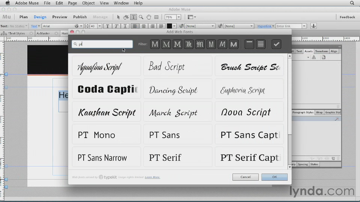Screen dimensions: 360x202
Task: Click the black text color swatch
Action: tap(169, 26)
